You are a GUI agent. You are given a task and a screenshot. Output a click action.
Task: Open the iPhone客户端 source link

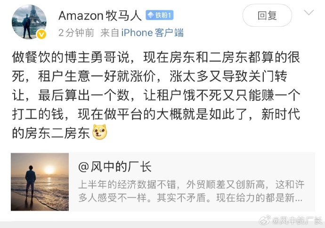[x=152, y=32]
